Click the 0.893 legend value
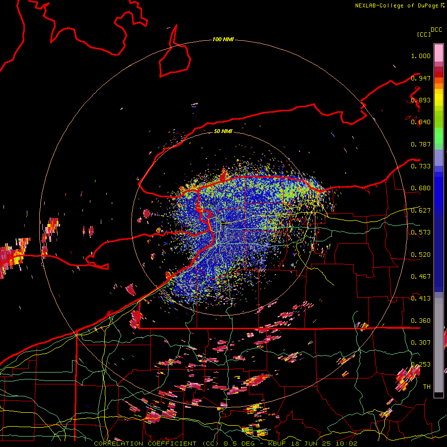 [x=421, y=100]
